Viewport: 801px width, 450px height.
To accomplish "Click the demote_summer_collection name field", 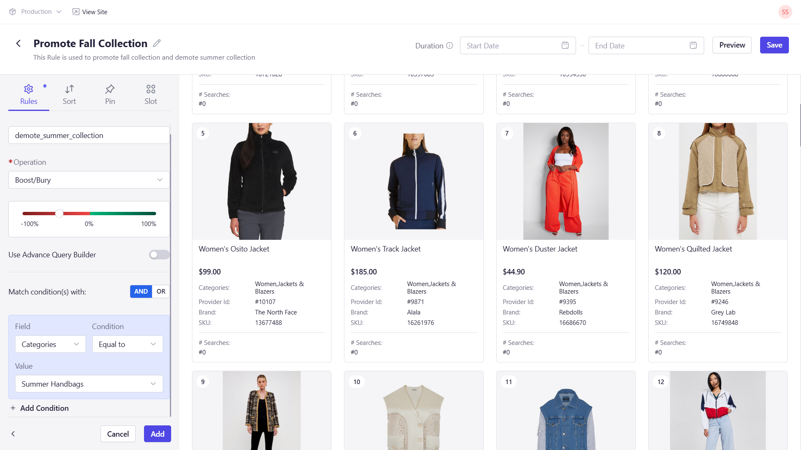I will tap(89, 135).
